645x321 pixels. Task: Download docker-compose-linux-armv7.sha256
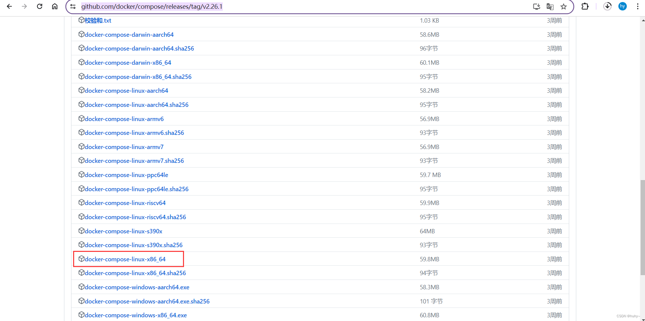tap(134, 161)
